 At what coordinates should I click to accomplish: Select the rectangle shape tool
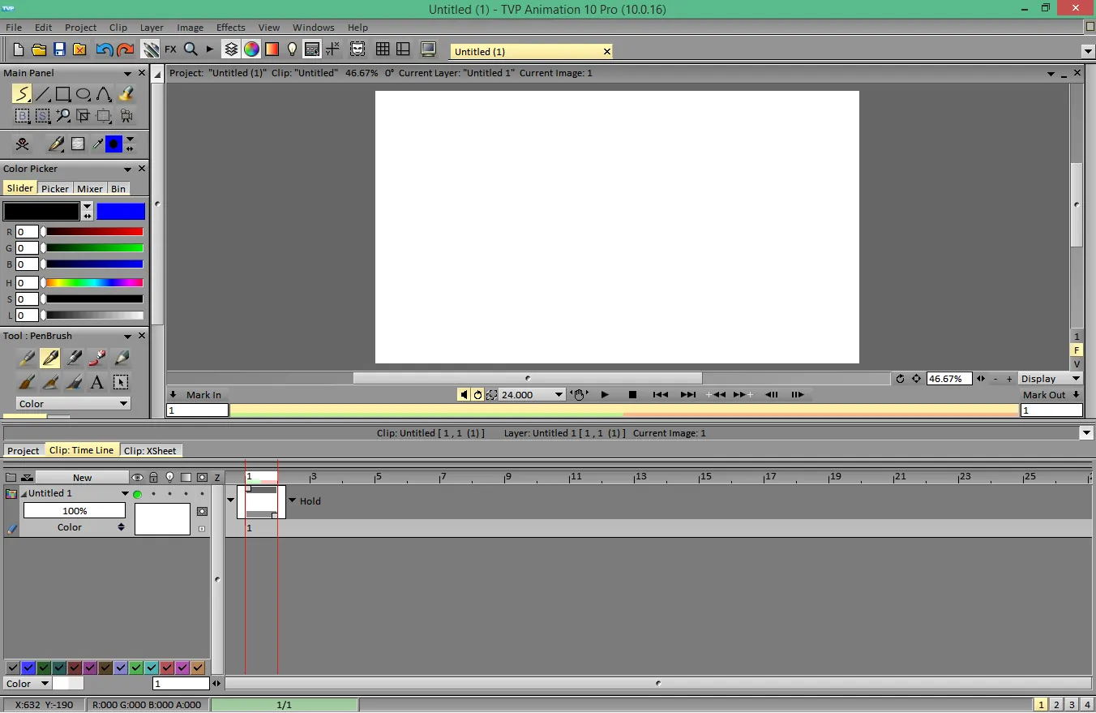(62, 94)
